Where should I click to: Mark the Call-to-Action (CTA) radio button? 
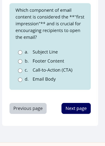(x=20, y=70)
